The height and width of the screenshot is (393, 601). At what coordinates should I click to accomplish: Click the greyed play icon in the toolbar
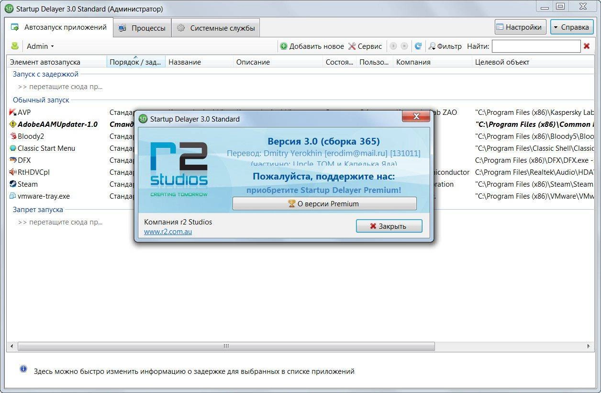[x=393, y=46]
